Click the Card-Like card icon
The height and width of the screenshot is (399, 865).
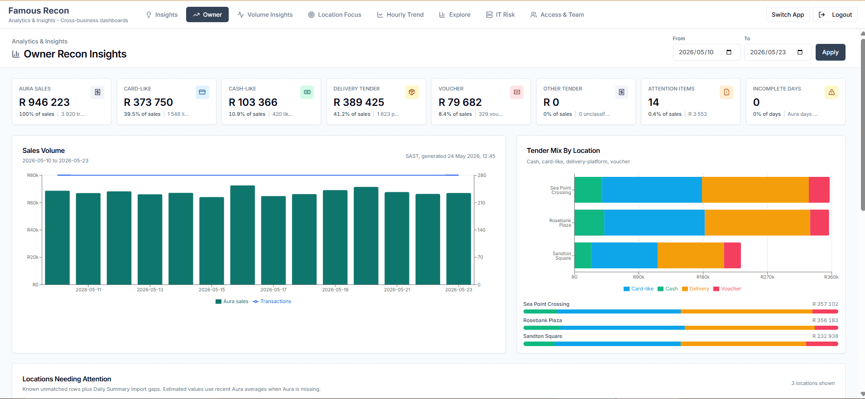pos(202,92)
